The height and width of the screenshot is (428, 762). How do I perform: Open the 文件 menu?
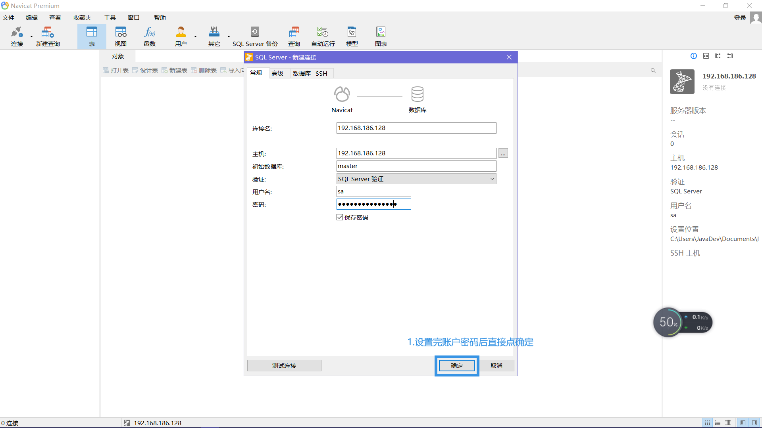(x=8, y=18)
